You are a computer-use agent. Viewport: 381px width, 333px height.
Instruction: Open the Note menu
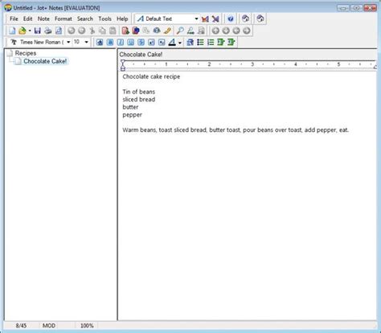(43, 18)
